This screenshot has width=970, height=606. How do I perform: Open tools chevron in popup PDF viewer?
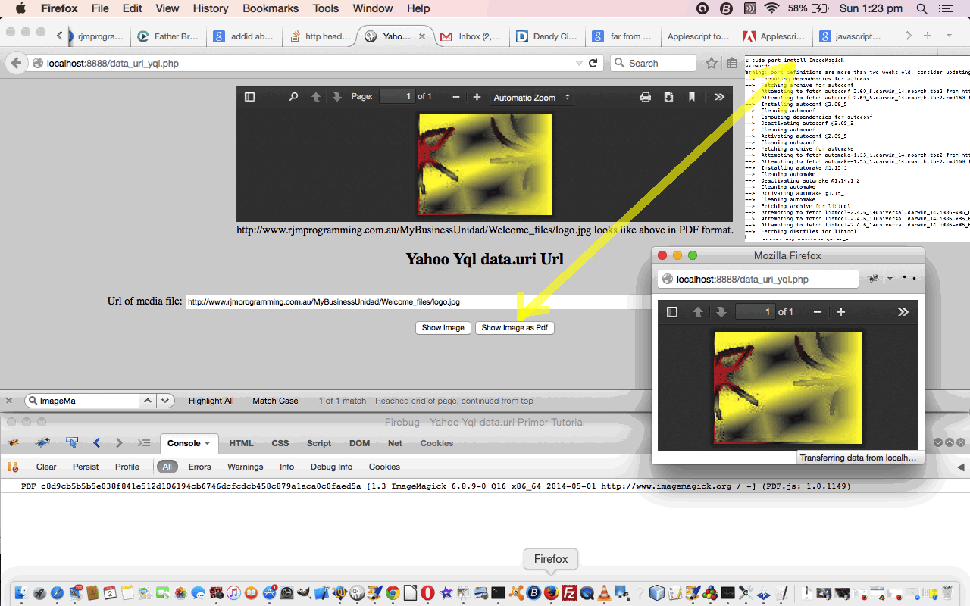pyautogui.click(x=903, y=312)
